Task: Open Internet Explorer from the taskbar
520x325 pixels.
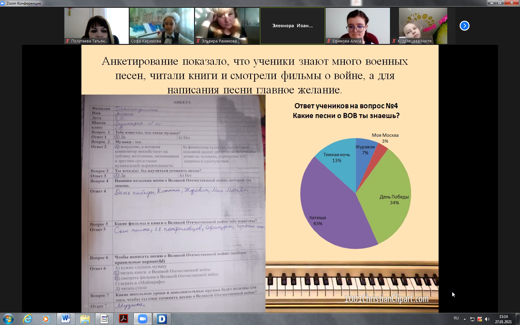Action: 28,319
